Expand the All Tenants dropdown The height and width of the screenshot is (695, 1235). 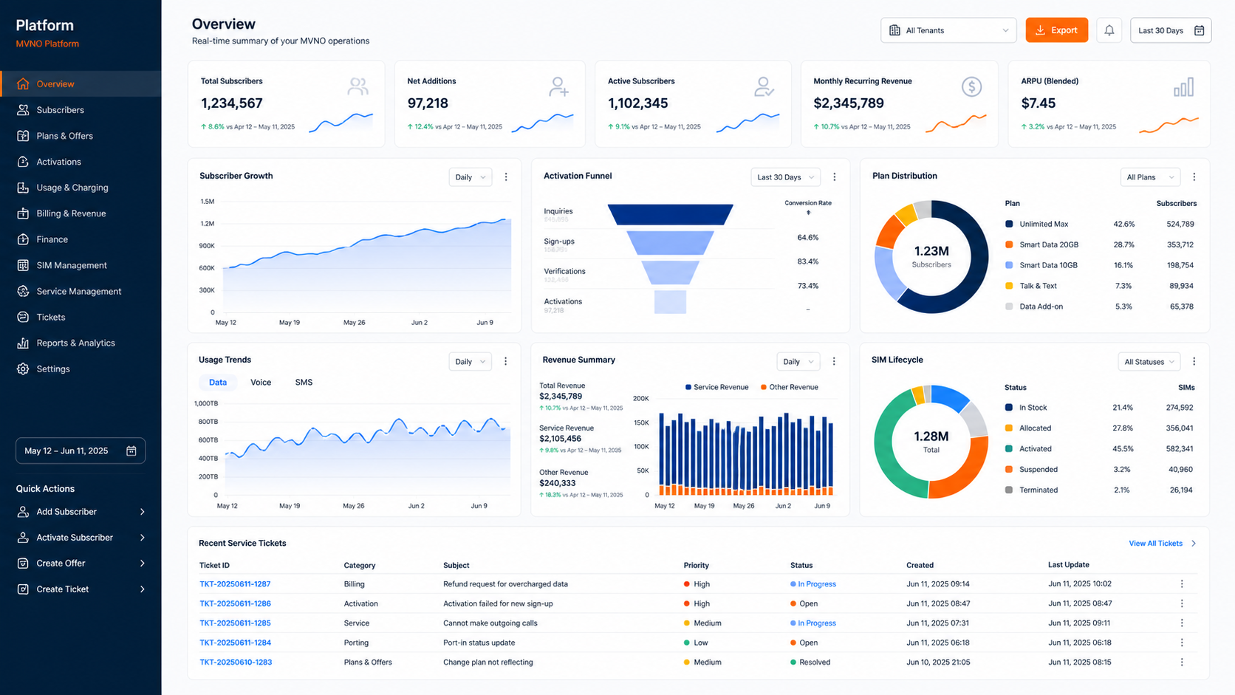(x=948, y=30)
